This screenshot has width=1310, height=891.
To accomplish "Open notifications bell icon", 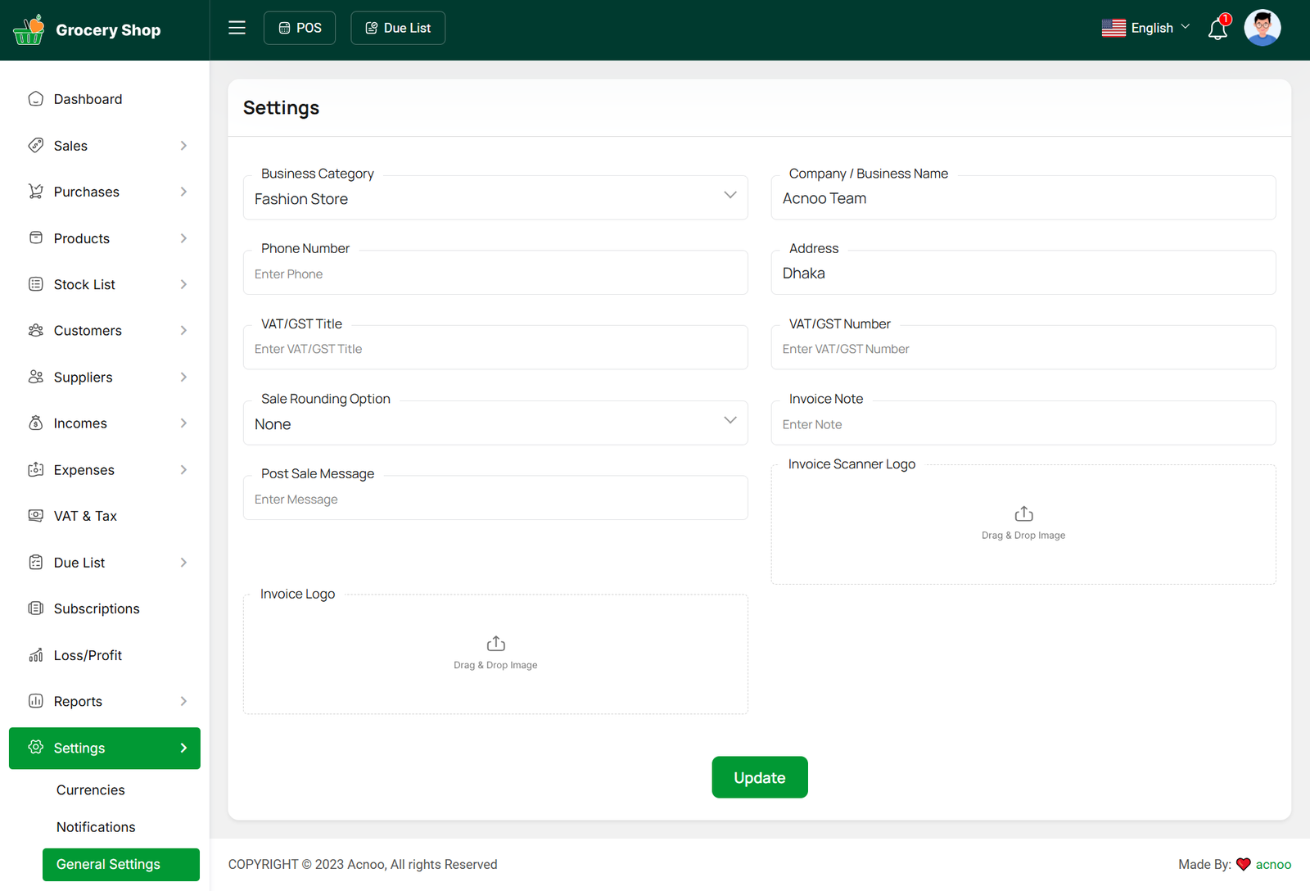I will coord(1217,29).
